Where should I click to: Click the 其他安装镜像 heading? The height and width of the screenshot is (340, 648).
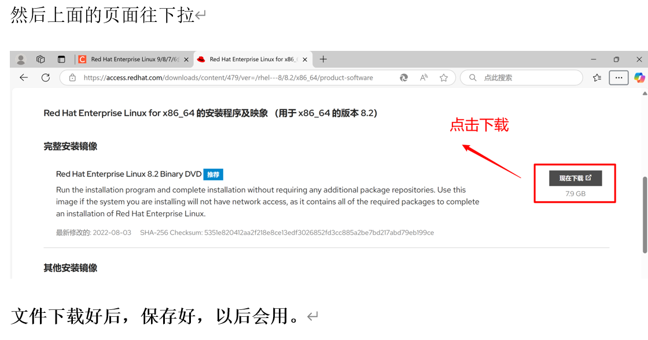[70, 268]
